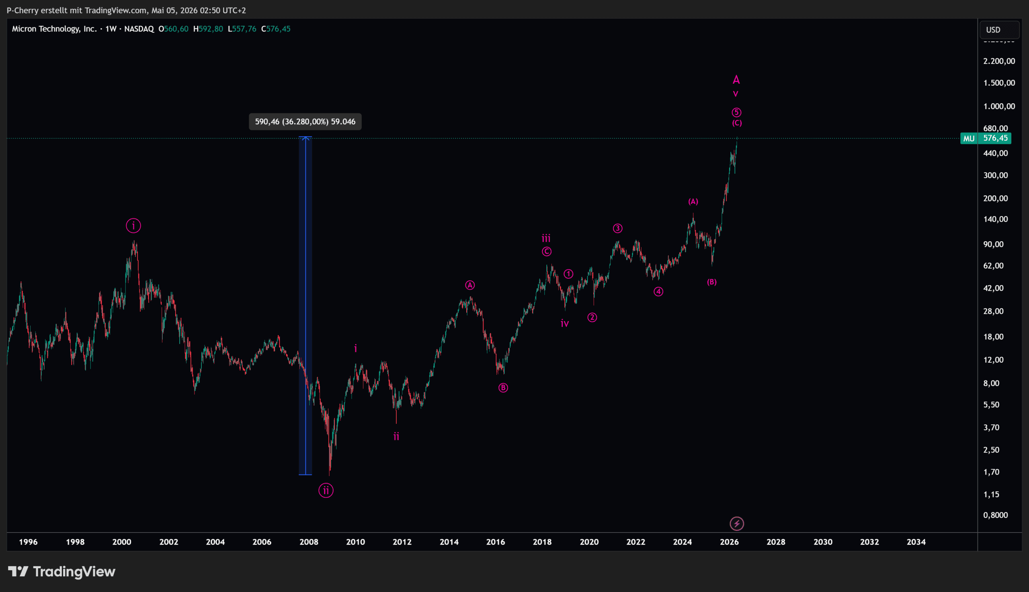Select circled 4 wave marker near 2023
The image size is (1029, 592).
point(658,292)
